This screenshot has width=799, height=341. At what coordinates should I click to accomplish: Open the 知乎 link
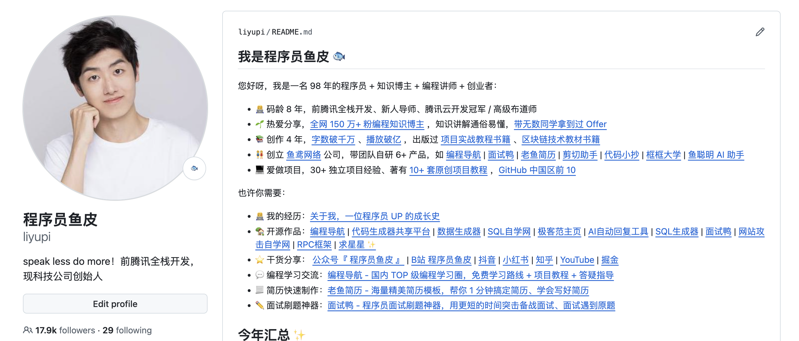coord(544,260)
